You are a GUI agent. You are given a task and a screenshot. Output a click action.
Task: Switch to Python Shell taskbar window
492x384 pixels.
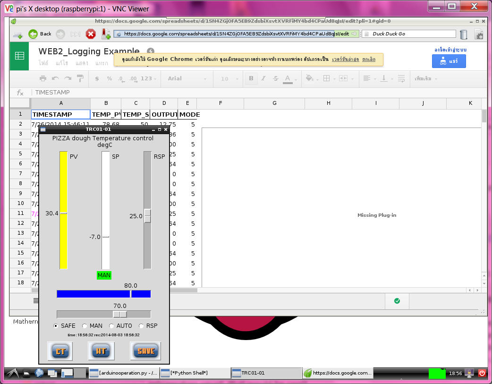[195, 373]
